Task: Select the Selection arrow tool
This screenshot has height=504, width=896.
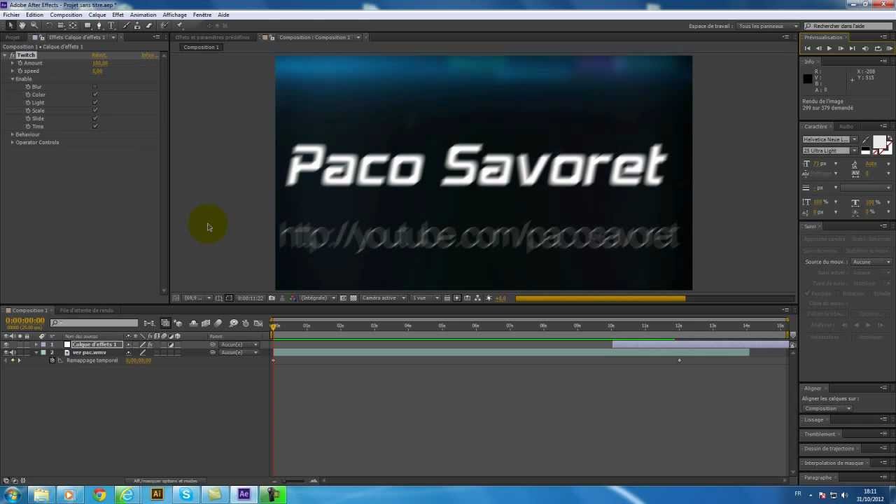Action: point(10,26)
